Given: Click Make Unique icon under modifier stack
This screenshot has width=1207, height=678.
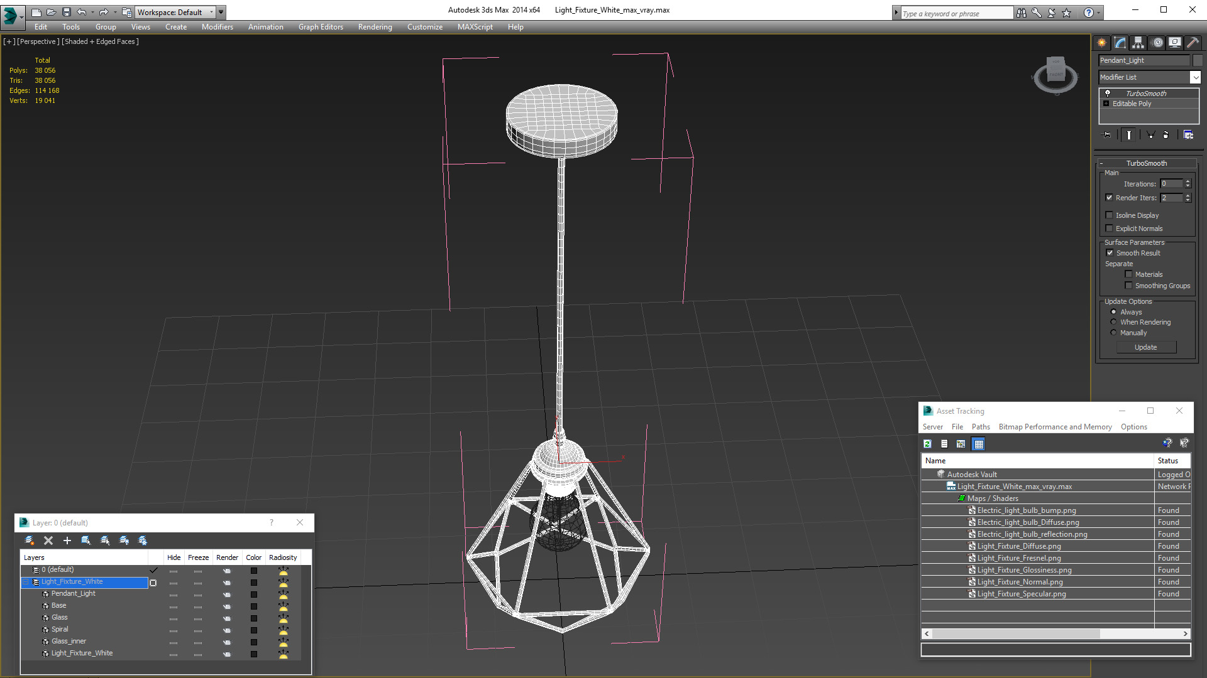Looking at the screenshot, I should (x=1150, y=134).
